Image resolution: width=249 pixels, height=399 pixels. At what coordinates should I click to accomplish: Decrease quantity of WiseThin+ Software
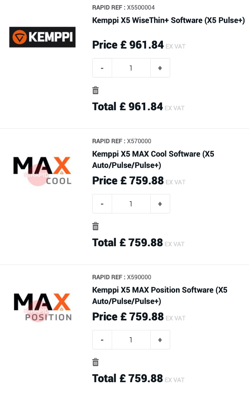(x=102, y=68)
